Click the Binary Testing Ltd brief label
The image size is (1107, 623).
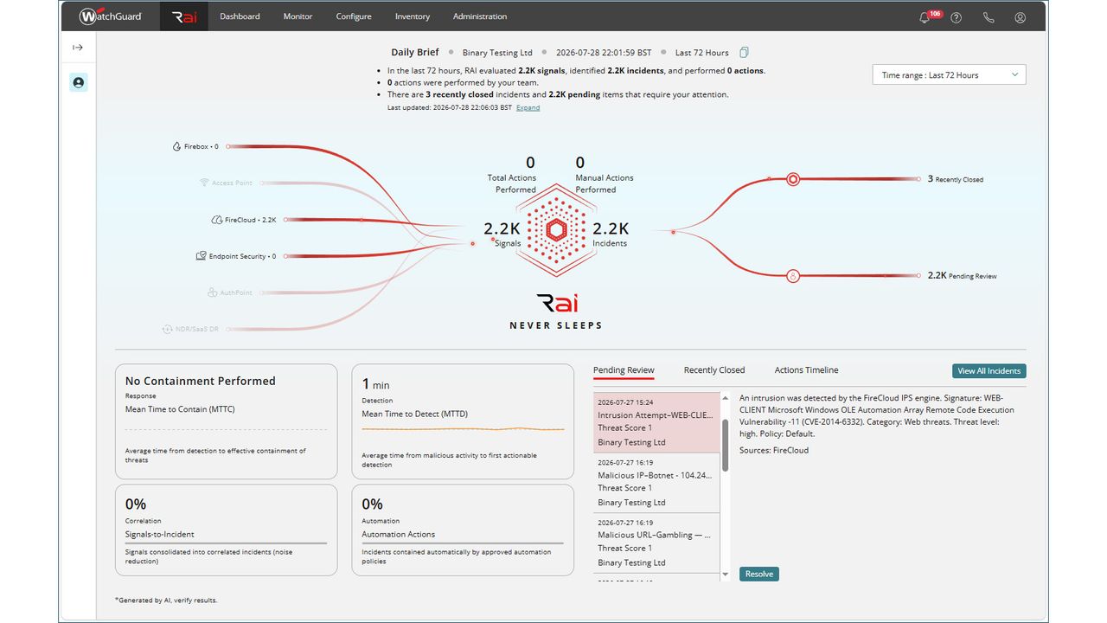[497, 53]
